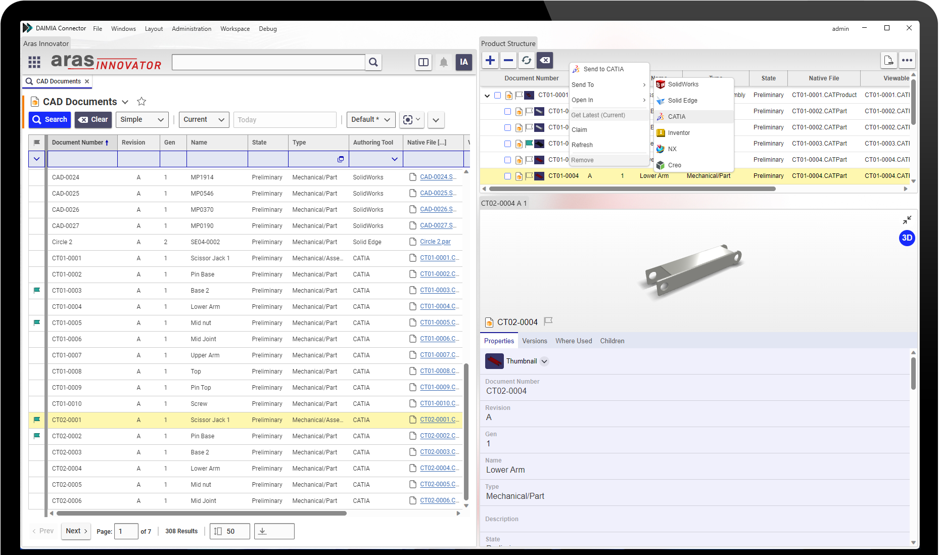Collapse the CT01-0001 tree node
939x555 pixels.
coord(487,95)
